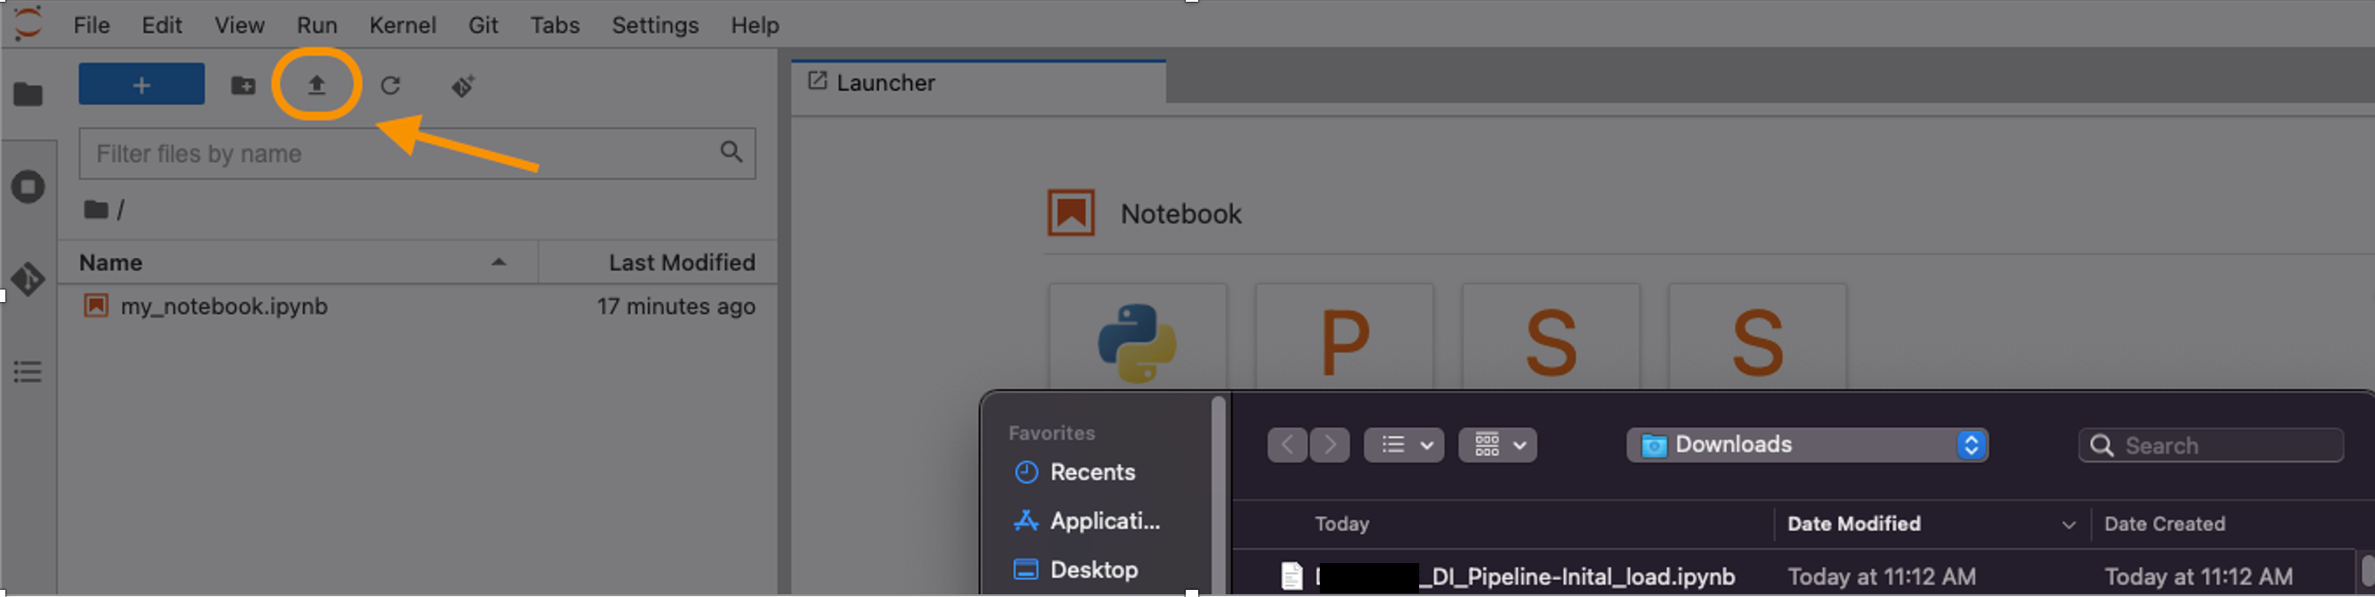Click the Notebook section icon in Launcher
The height and width of the screenshot is (597, 2375).
(x=1071, y=213)
